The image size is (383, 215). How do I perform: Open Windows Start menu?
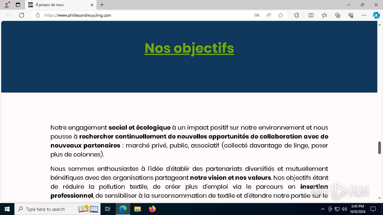(7, 209)
